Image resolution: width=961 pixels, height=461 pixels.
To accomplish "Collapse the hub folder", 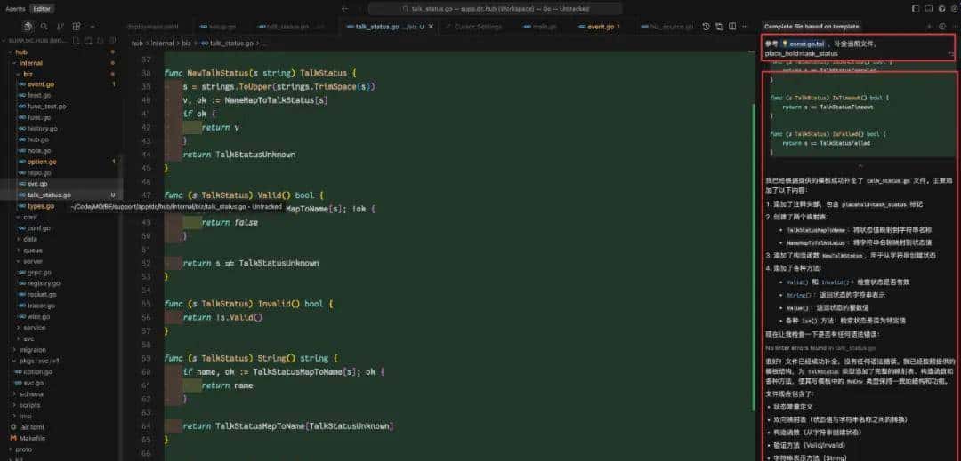I will [21, 52].
